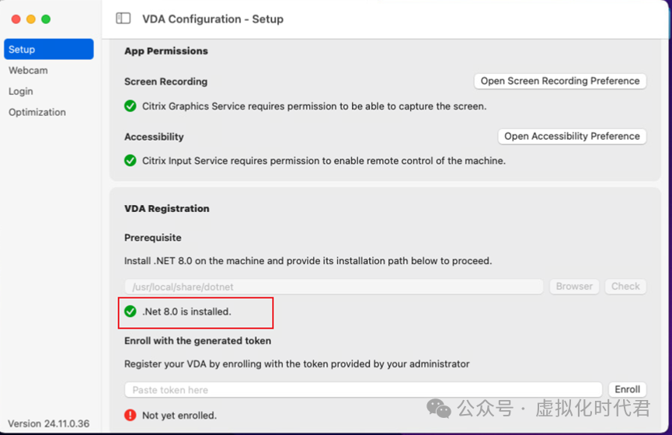Toggle the sidebar icon in title bar
672x435 pixels.
(123, 19)
